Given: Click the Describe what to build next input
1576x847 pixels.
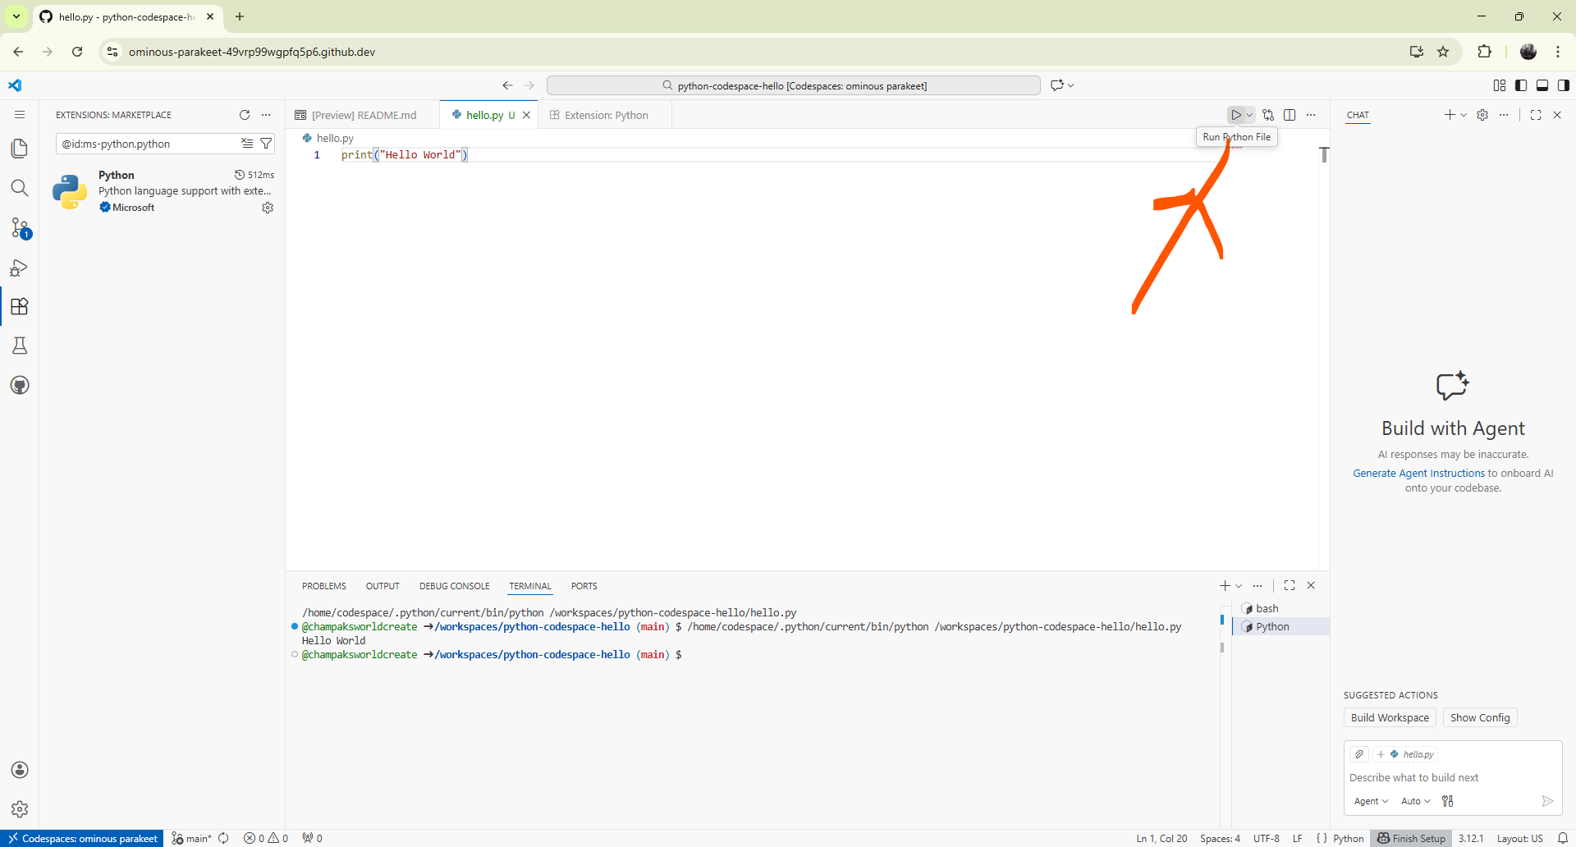Looking at the screenshot, I should (x=1451, y=777).
